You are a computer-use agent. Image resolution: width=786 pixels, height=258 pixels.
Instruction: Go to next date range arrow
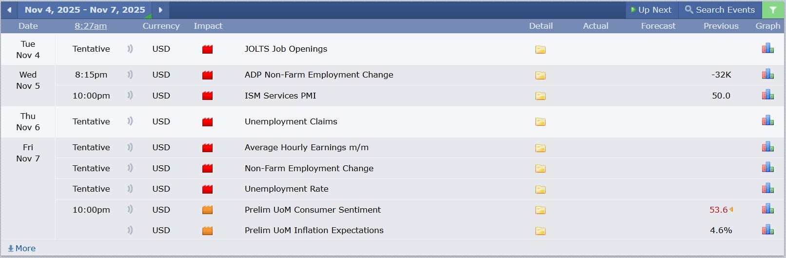(x=160, y=10)
